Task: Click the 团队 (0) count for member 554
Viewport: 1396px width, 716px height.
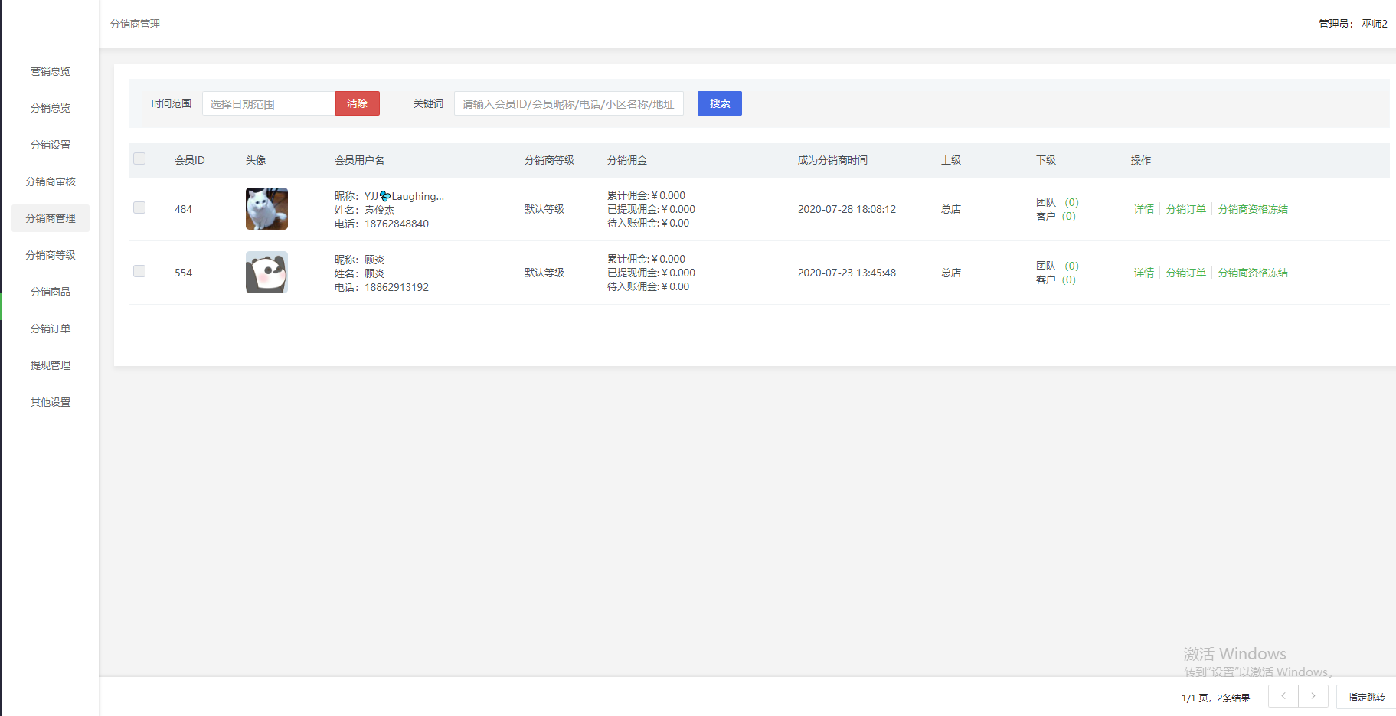Action: 1071,266
